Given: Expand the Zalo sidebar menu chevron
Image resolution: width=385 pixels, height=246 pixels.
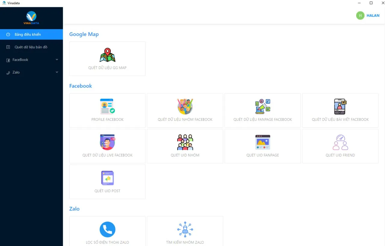Looking at the screenshot, I should click(x=57, y=72).
